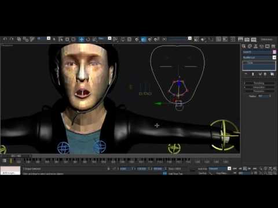Toggle the Pin Stack button

[x=246, y=74]
